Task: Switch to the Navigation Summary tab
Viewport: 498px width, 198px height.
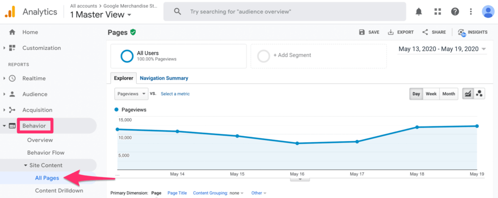Action: click(164, 78)
